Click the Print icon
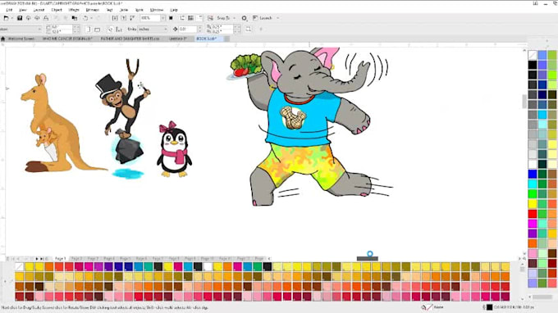558x313 pixels. (46, 18)
